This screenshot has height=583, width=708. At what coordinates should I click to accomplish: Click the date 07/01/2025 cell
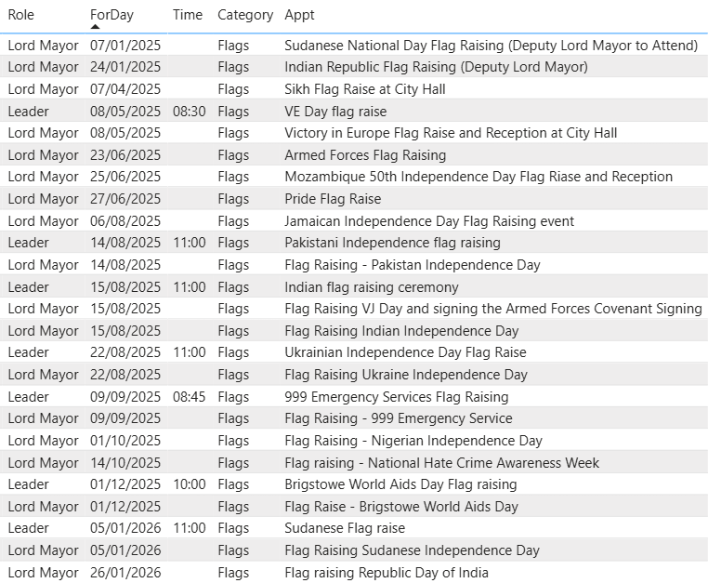[x=125, y=46]
